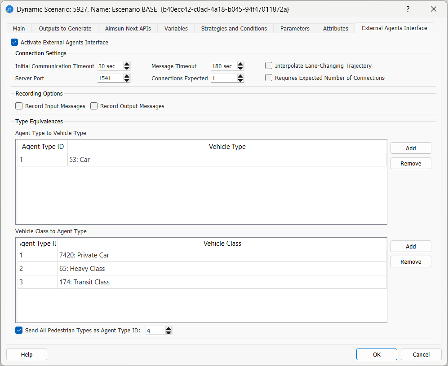Click the Aimsun logo icon in title bar
This screenshot has height=366, width=448.
coord(9,9)
